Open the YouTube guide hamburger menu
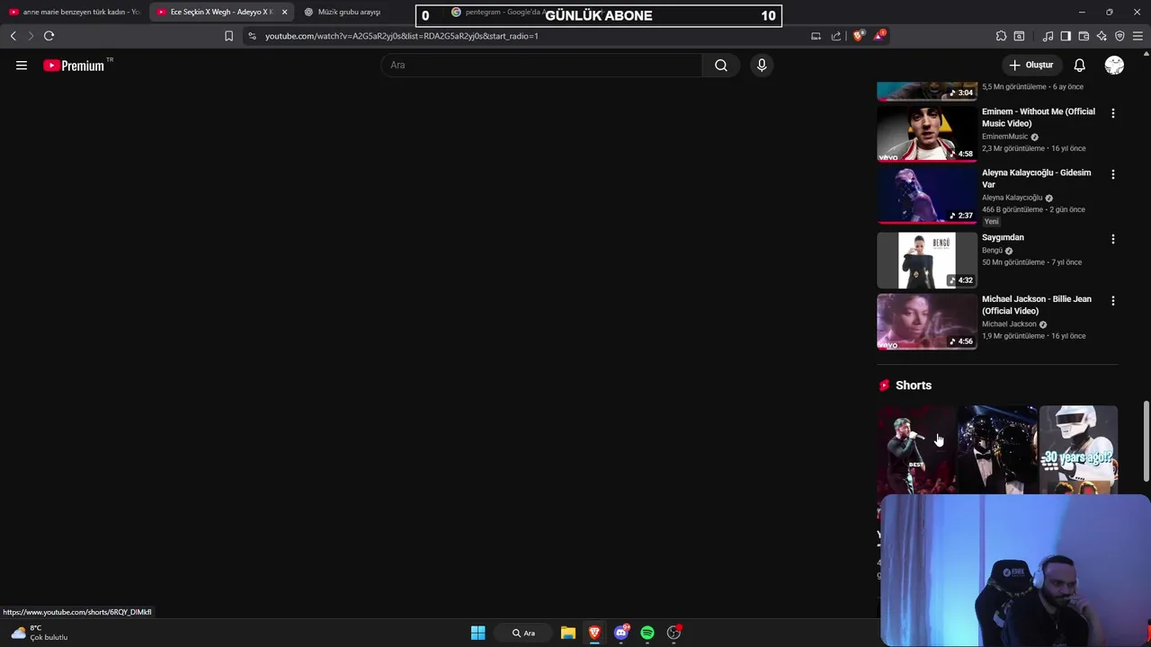Viewport: 1151px width, 647px height. point(22,66)
